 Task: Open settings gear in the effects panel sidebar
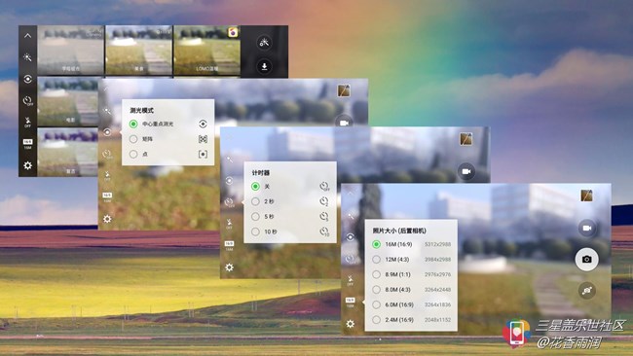click(x=27, y=165)
